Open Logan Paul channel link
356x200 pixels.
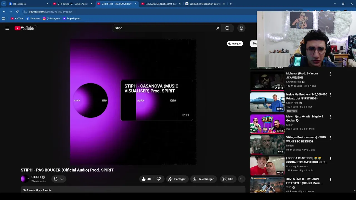coord(292,103)
